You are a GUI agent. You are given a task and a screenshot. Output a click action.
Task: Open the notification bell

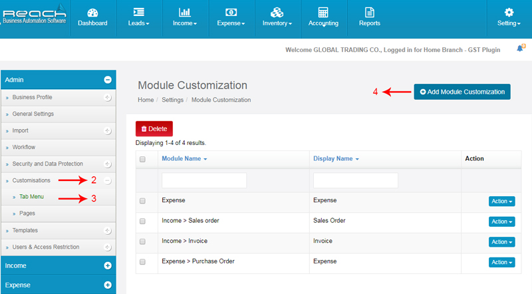pos(520,49)
